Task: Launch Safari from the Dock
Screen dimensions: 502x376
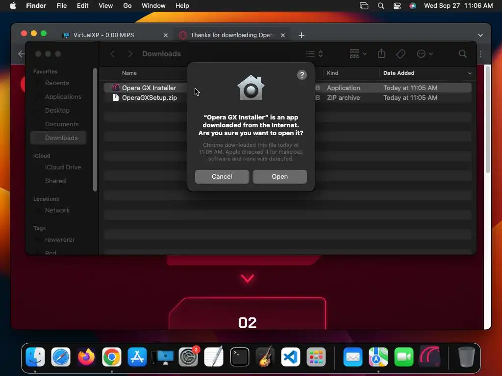Action: [x=61, y=356]
